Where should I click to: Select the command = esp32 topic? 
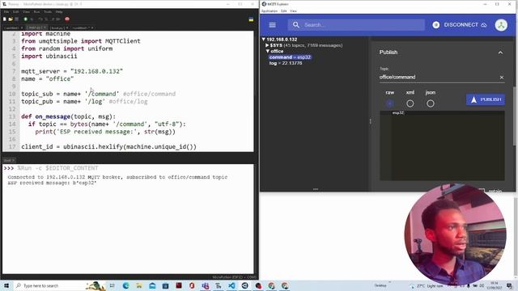tap(290, 57)
